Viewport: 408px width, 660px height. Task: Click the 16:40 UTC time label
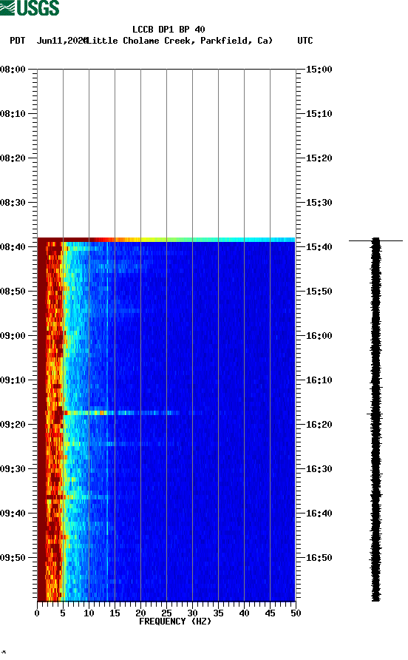[319, 513]
